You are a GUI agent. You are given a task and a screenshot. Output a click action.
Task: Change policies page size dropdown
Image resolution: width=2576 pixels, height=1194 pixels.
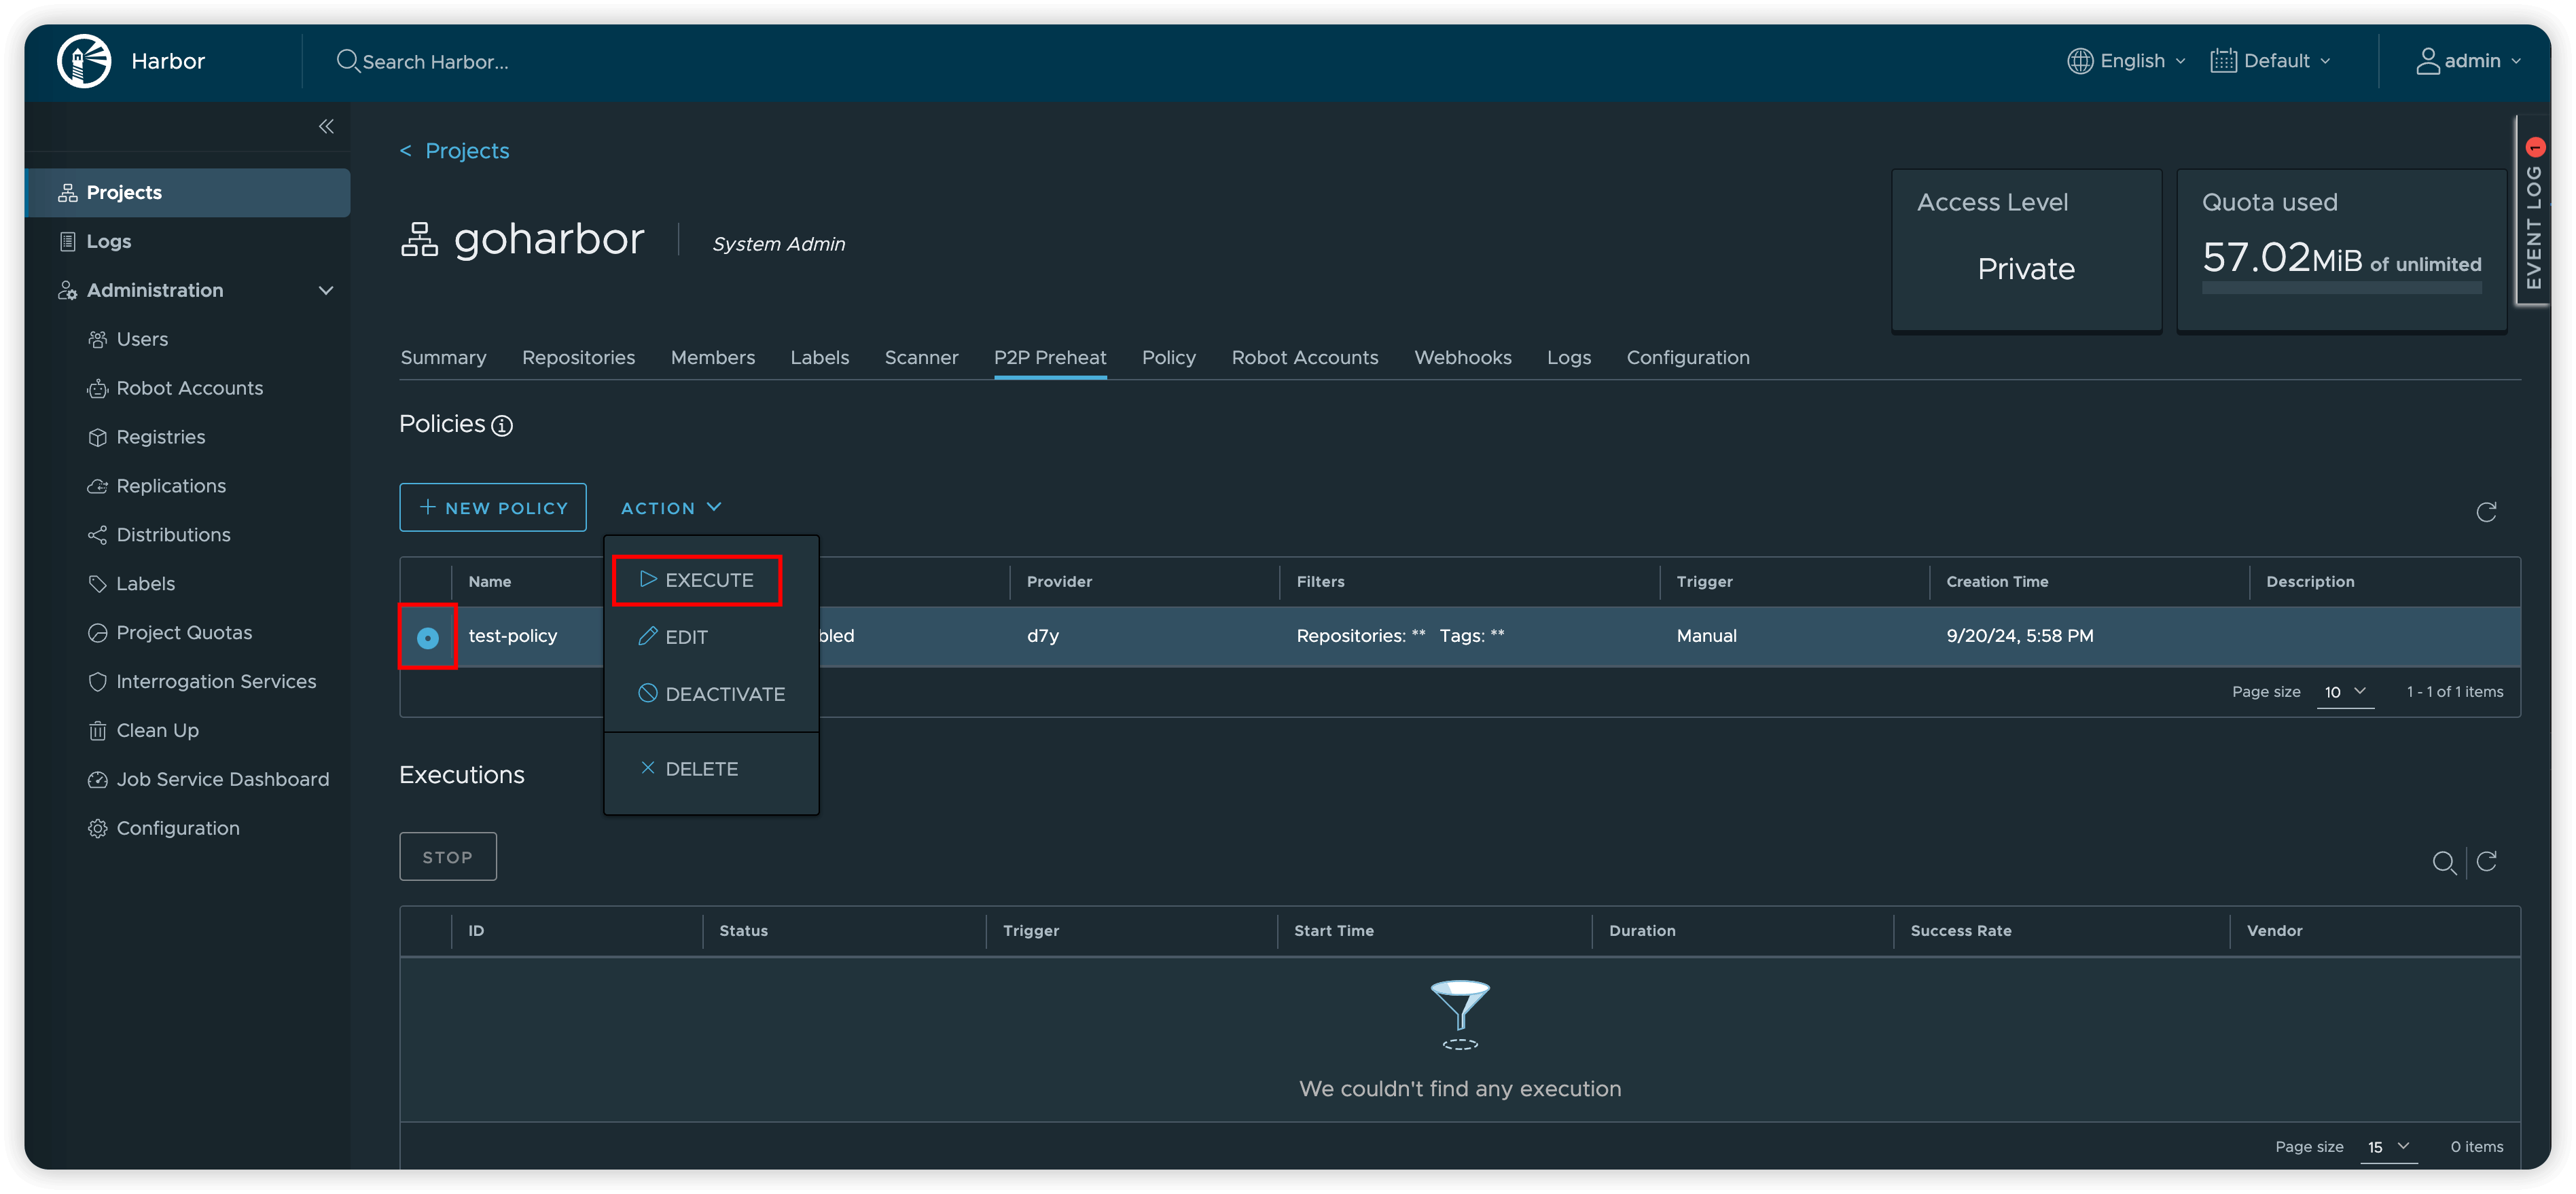2344,692
